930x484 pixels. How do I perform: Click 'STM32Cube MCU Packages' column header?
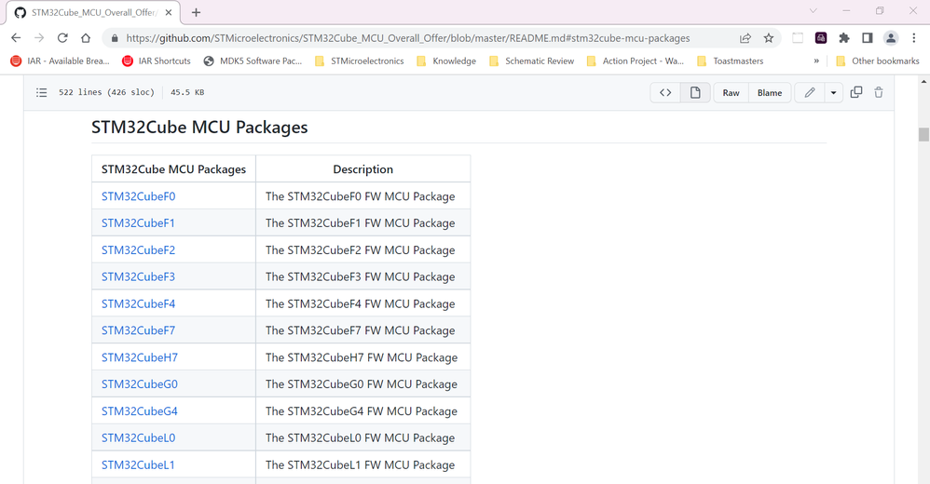click(x=173, y=169)
